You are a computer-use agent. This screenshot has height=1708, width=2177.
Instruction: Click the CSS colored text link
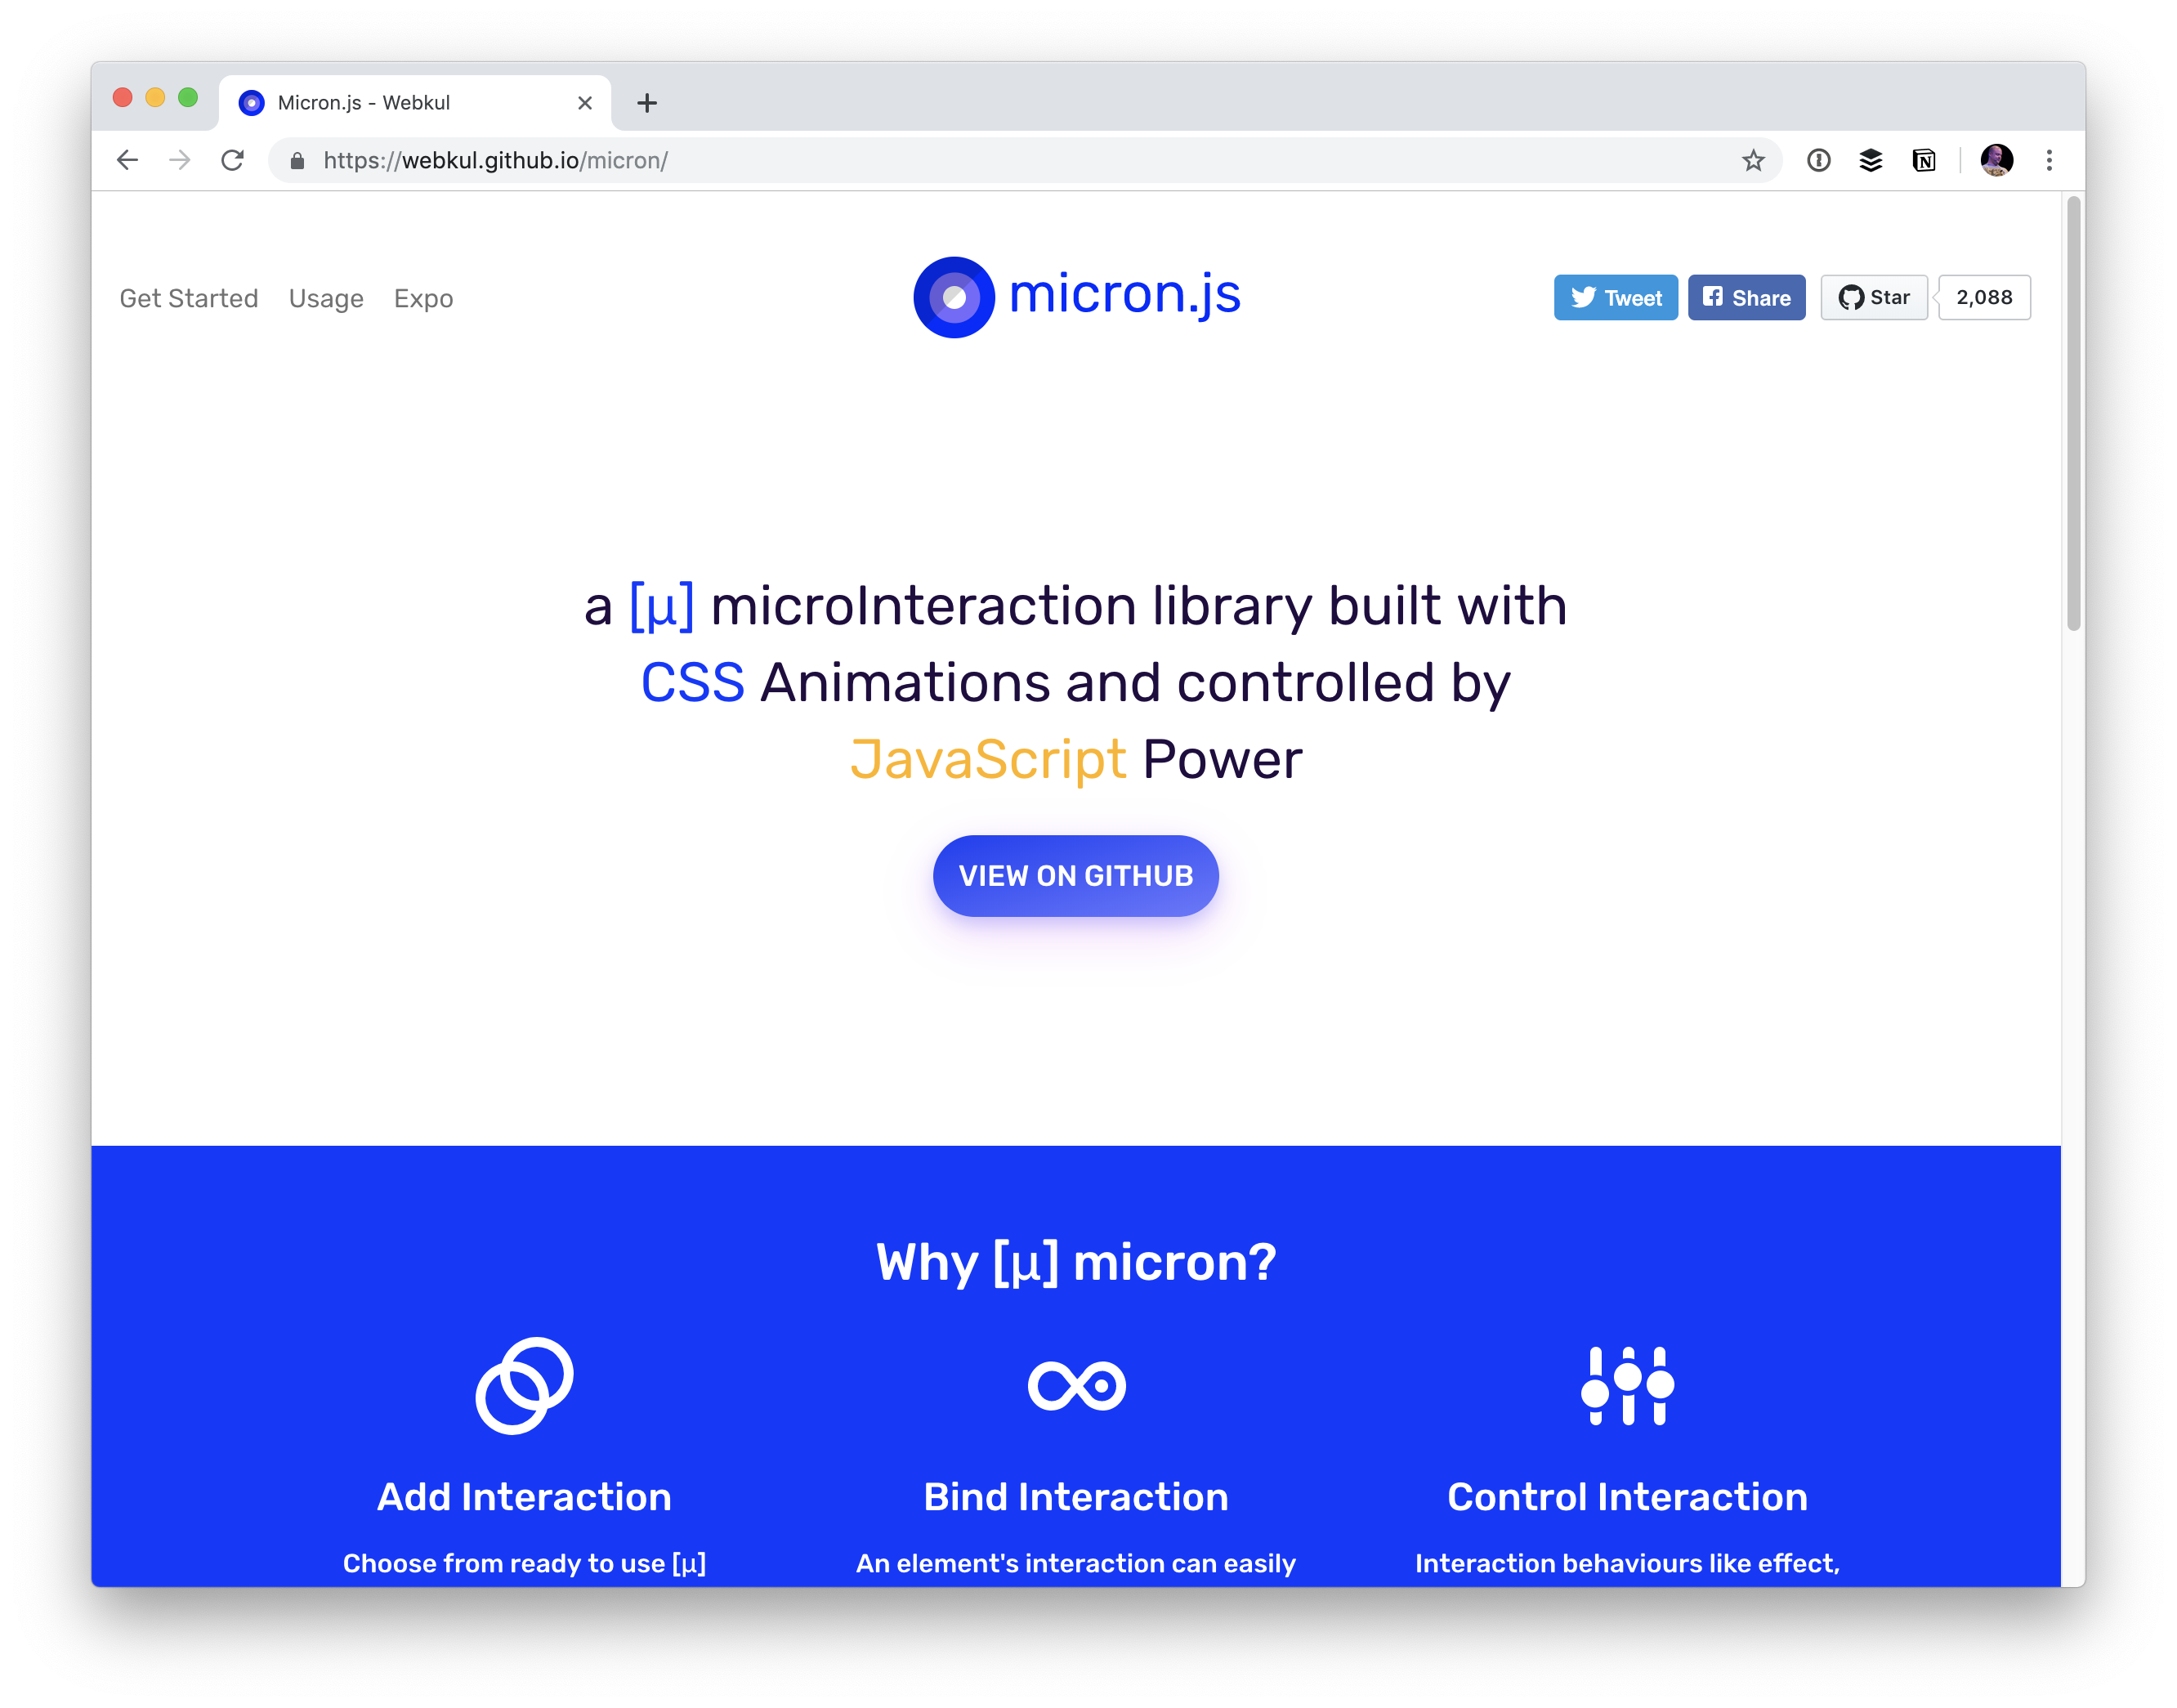693,680
